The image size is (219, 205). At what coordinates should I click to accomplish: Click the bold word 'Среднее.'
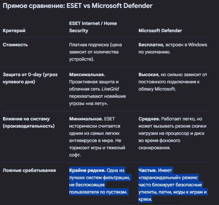[149, 119]
